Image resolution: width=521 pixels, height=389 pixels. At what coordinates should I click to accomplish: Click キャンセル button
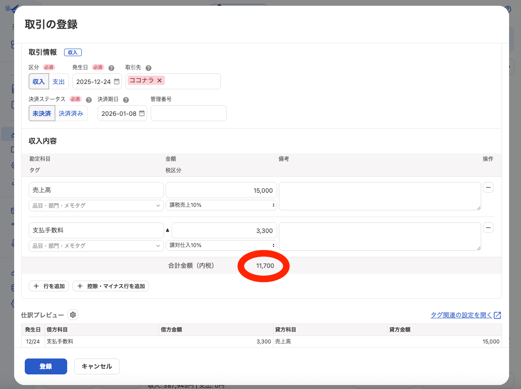97,366
